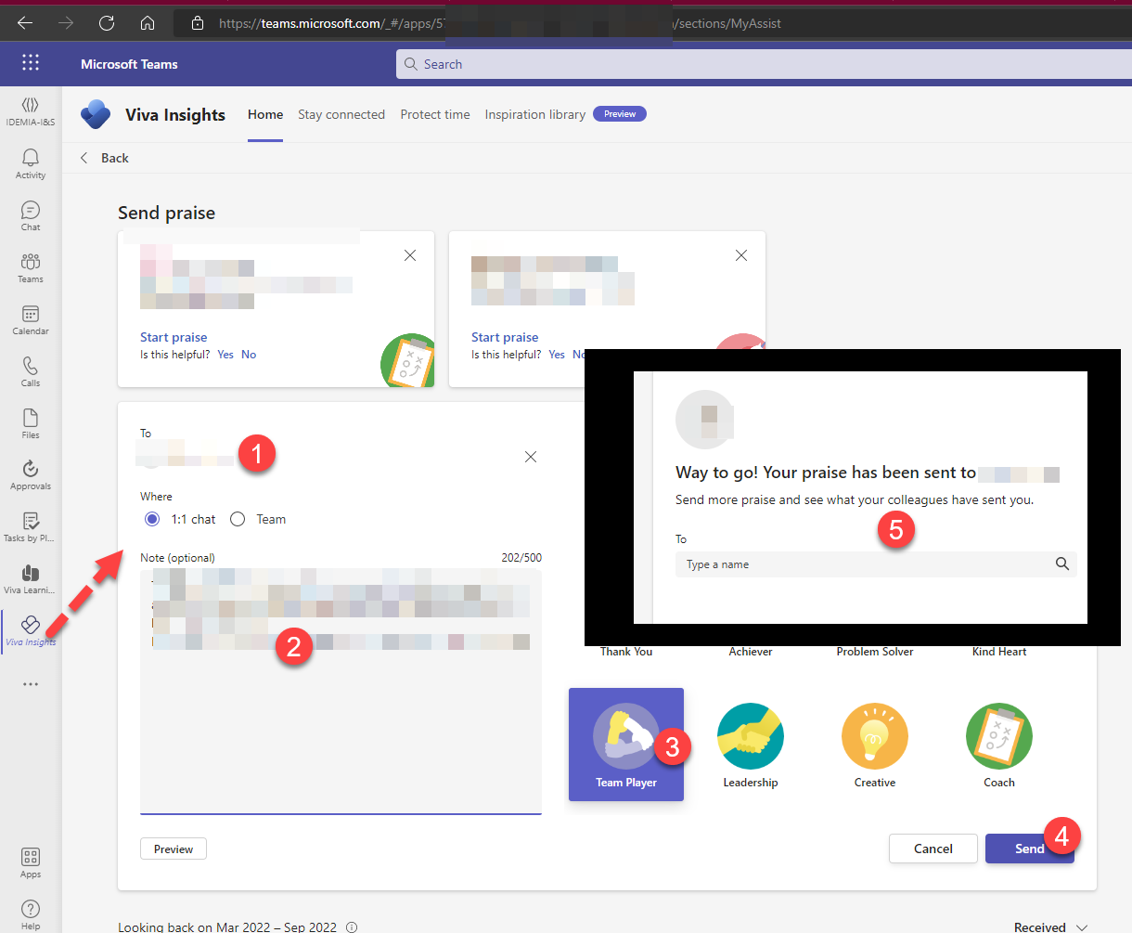
Task: Open Help in the sidebar
Action: click(x=31, y=914)
